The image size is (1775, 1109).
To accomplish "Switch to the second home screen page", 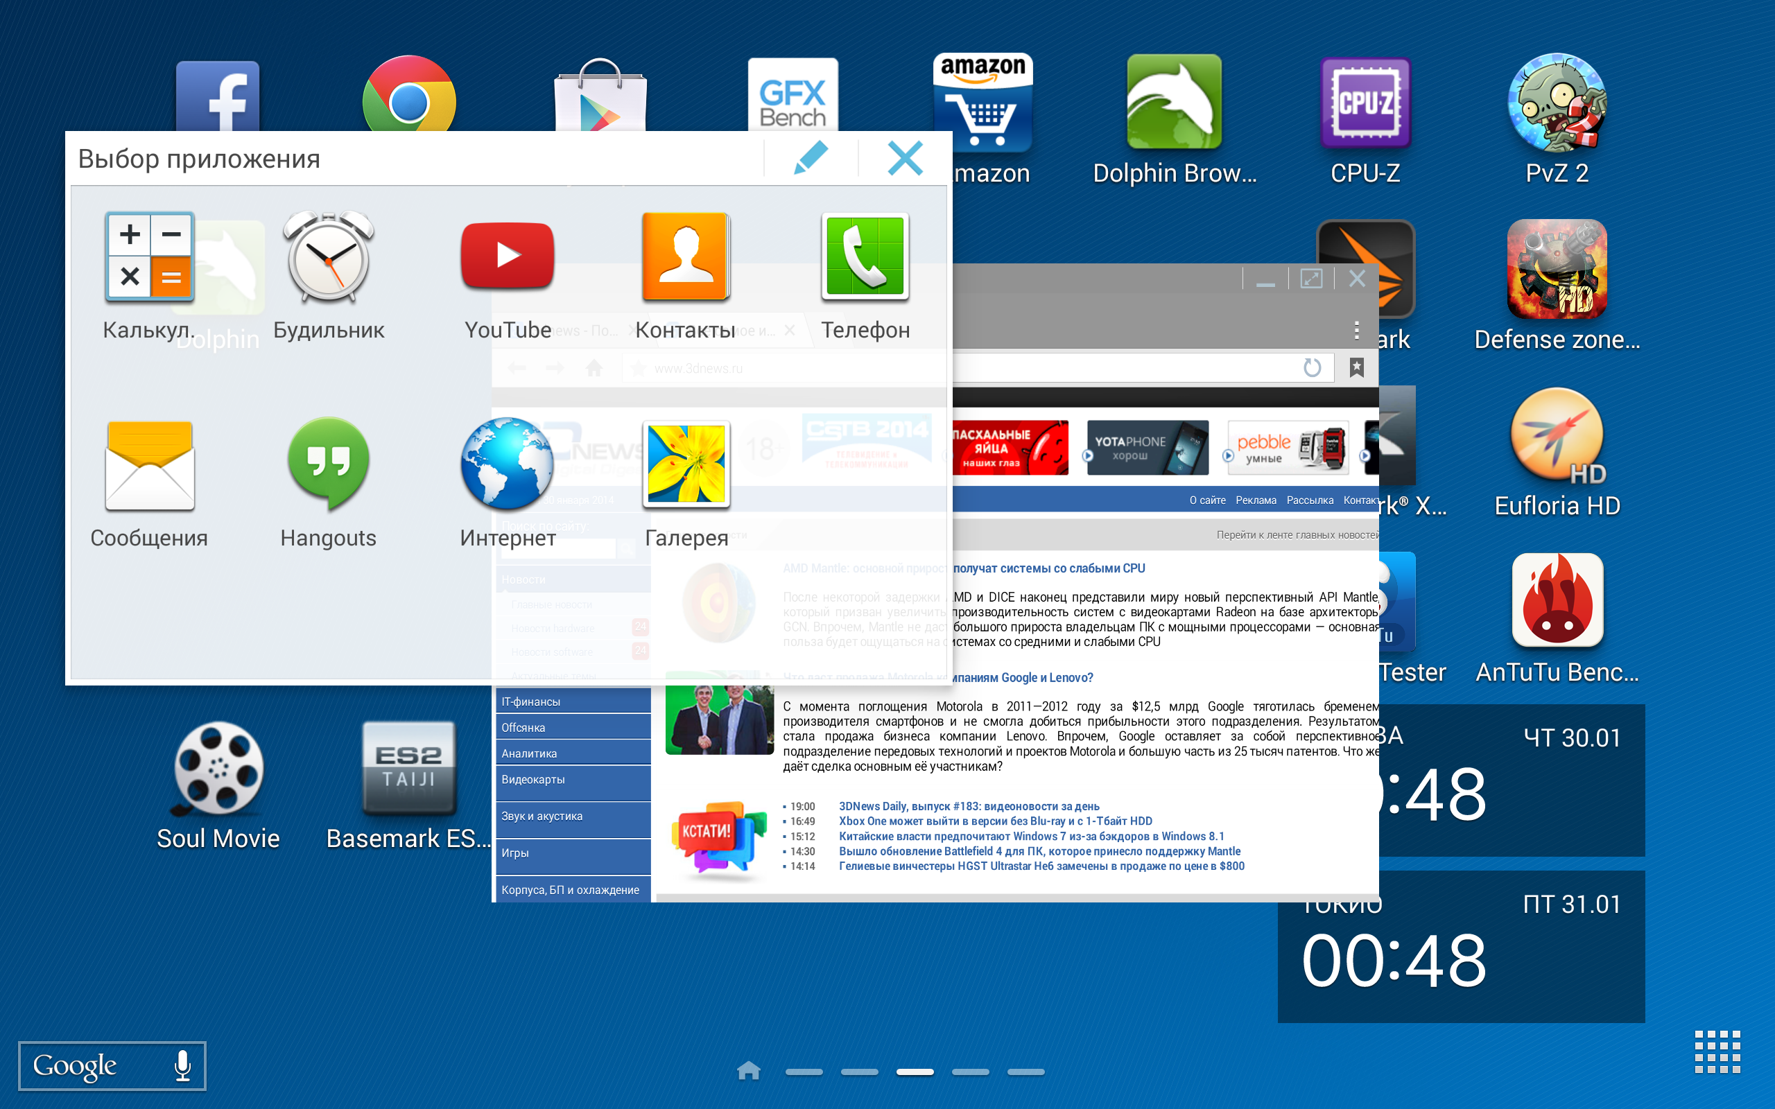I will click(x=860, y=1072).
